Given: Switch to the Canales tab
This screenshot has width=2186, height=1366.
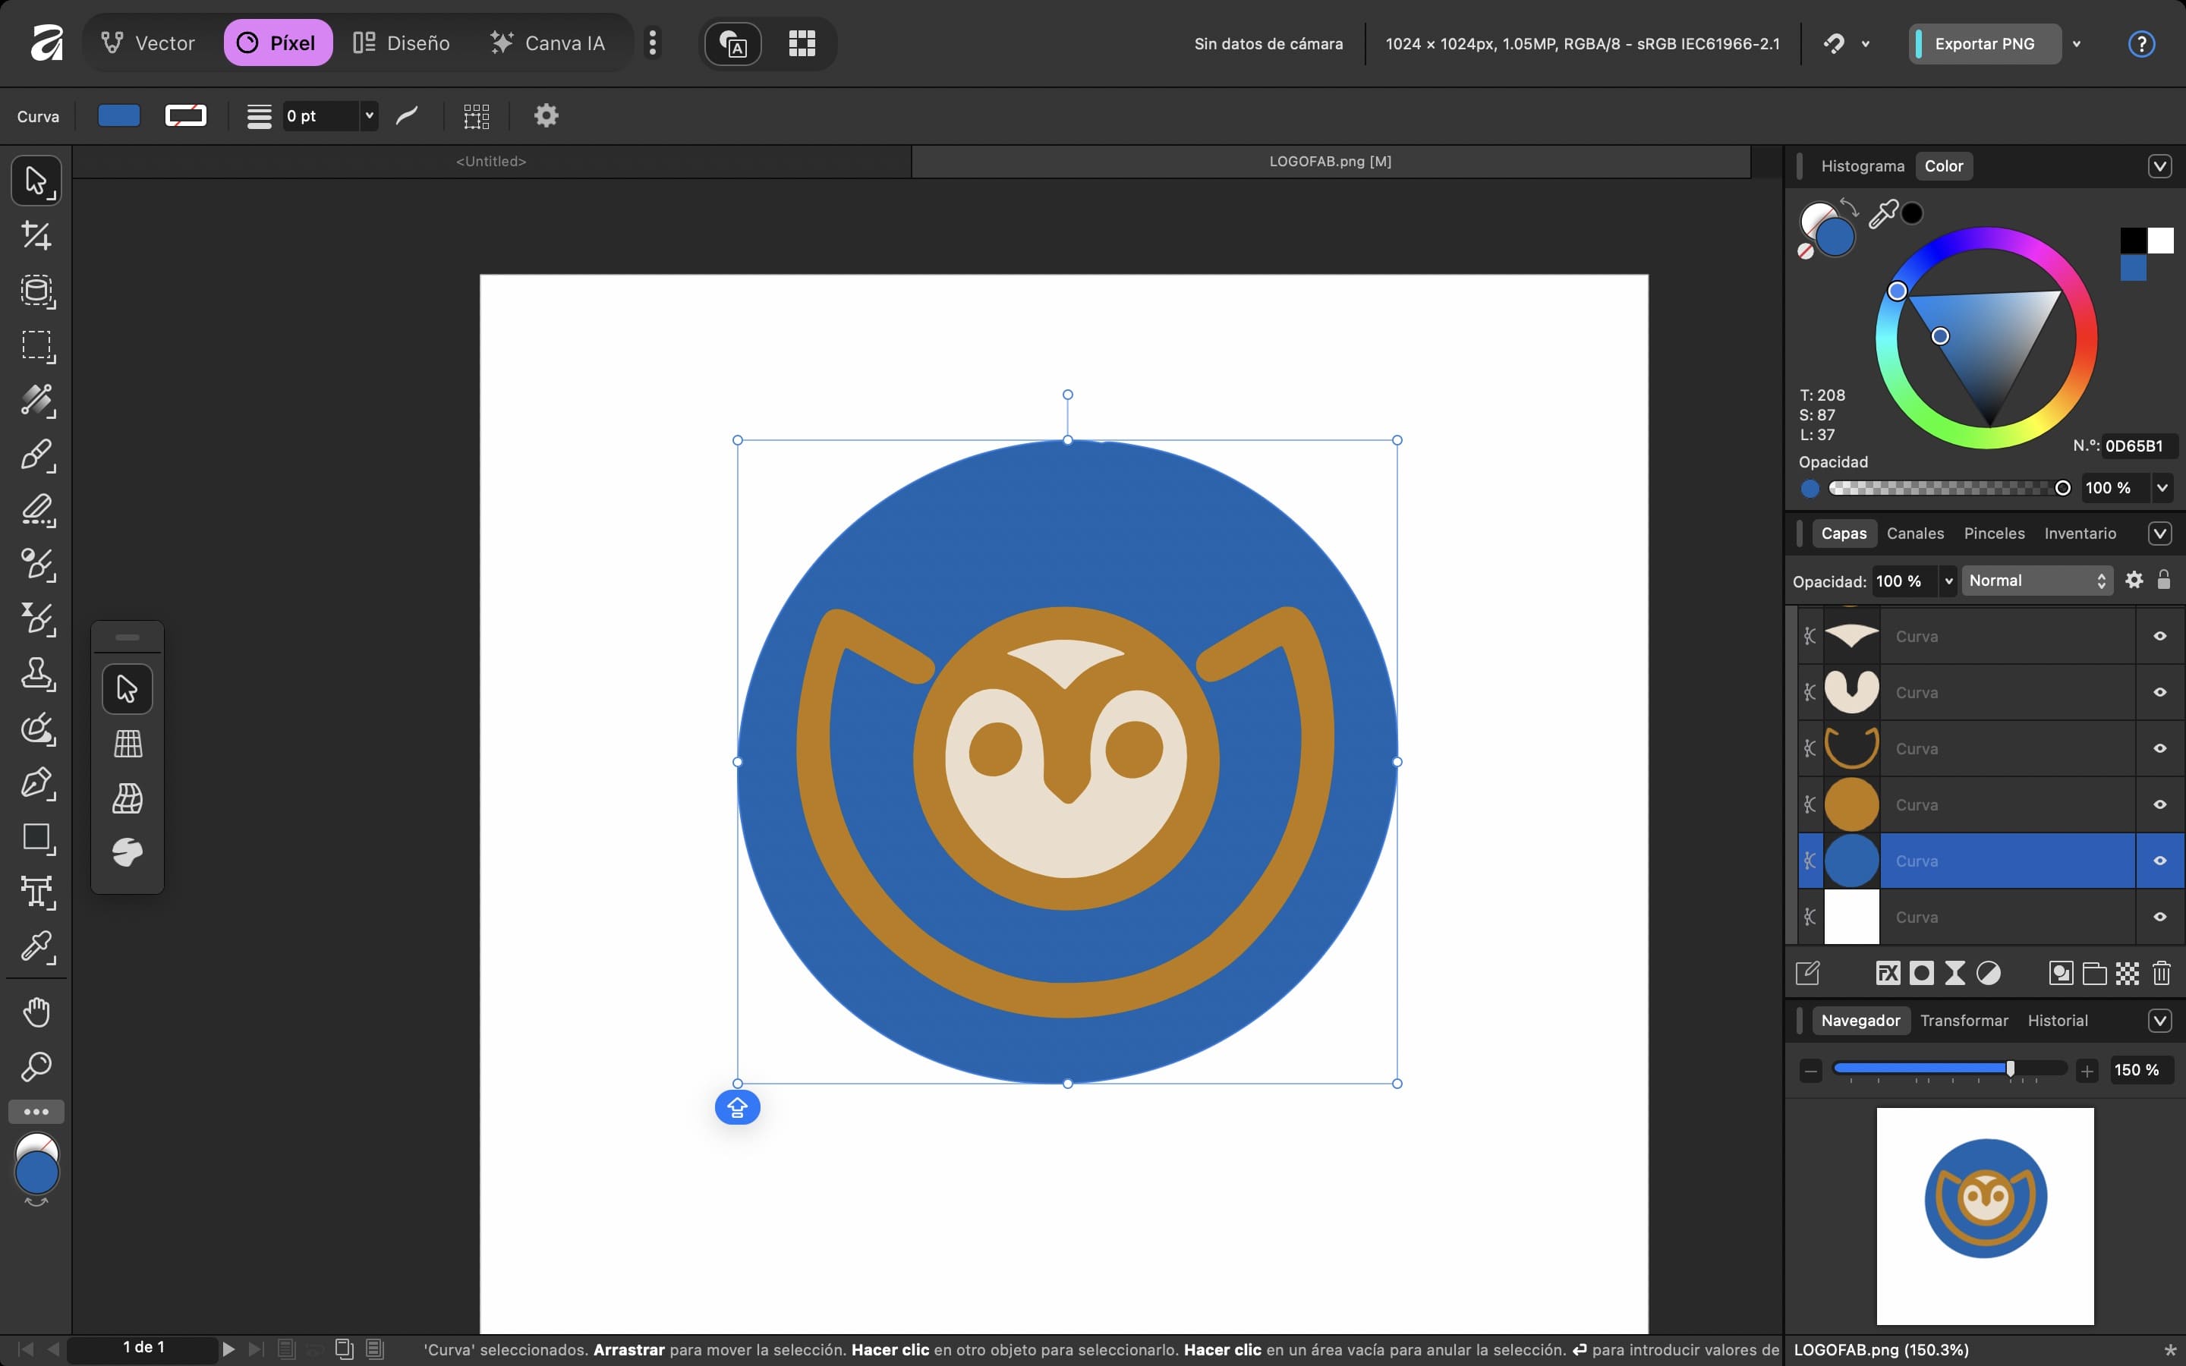Looking at the screenshot, I should (x=1914, y=533).
